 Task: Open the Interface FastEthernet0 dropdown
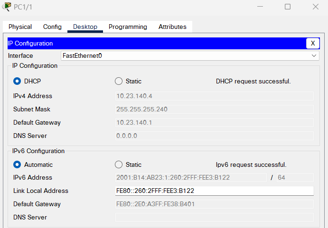190,56
